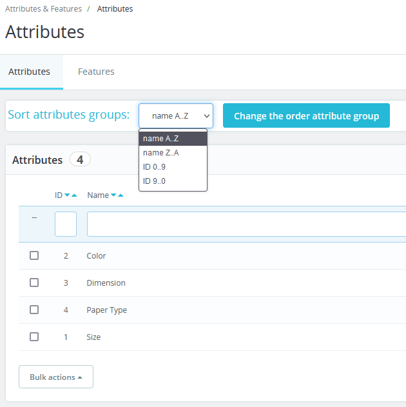The height and width of the screenshot is (407, 406).
Task: Sort Name column ascending arrow
Action: tap(121, 195)
